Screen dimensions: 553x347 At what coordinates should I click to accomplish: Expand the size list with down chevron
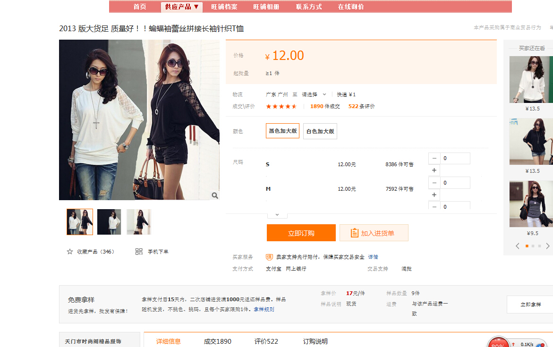(277, 214)
